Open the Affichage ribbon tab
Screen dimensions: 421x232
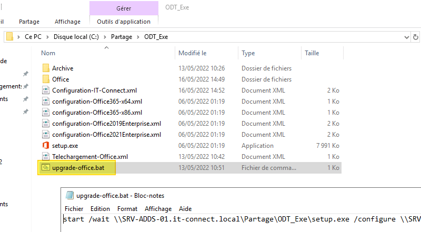[67, 22]
